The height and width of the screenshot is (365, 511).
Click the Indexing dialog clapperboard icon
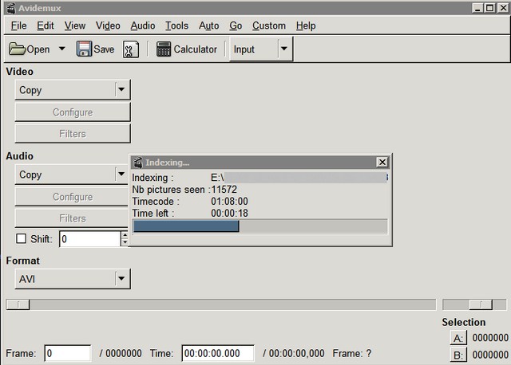138,162
